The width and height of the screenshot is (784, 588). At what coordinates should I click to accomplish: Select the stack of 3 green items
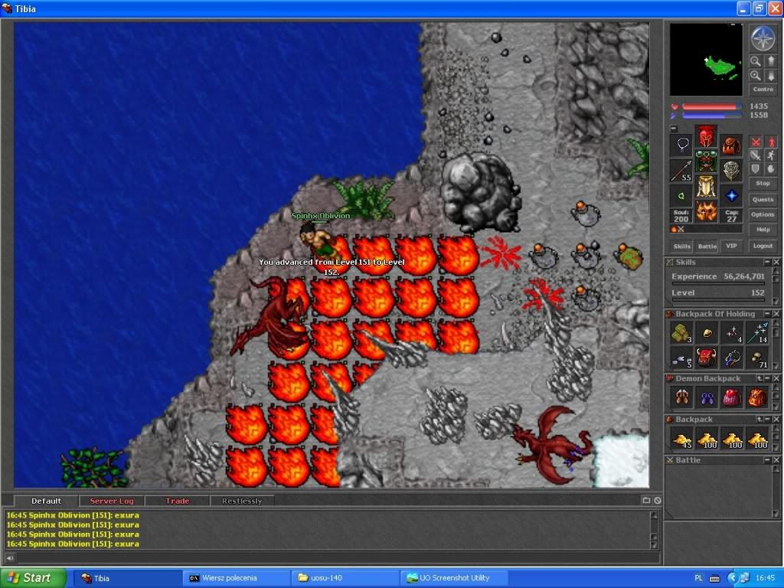pos(681,332)
